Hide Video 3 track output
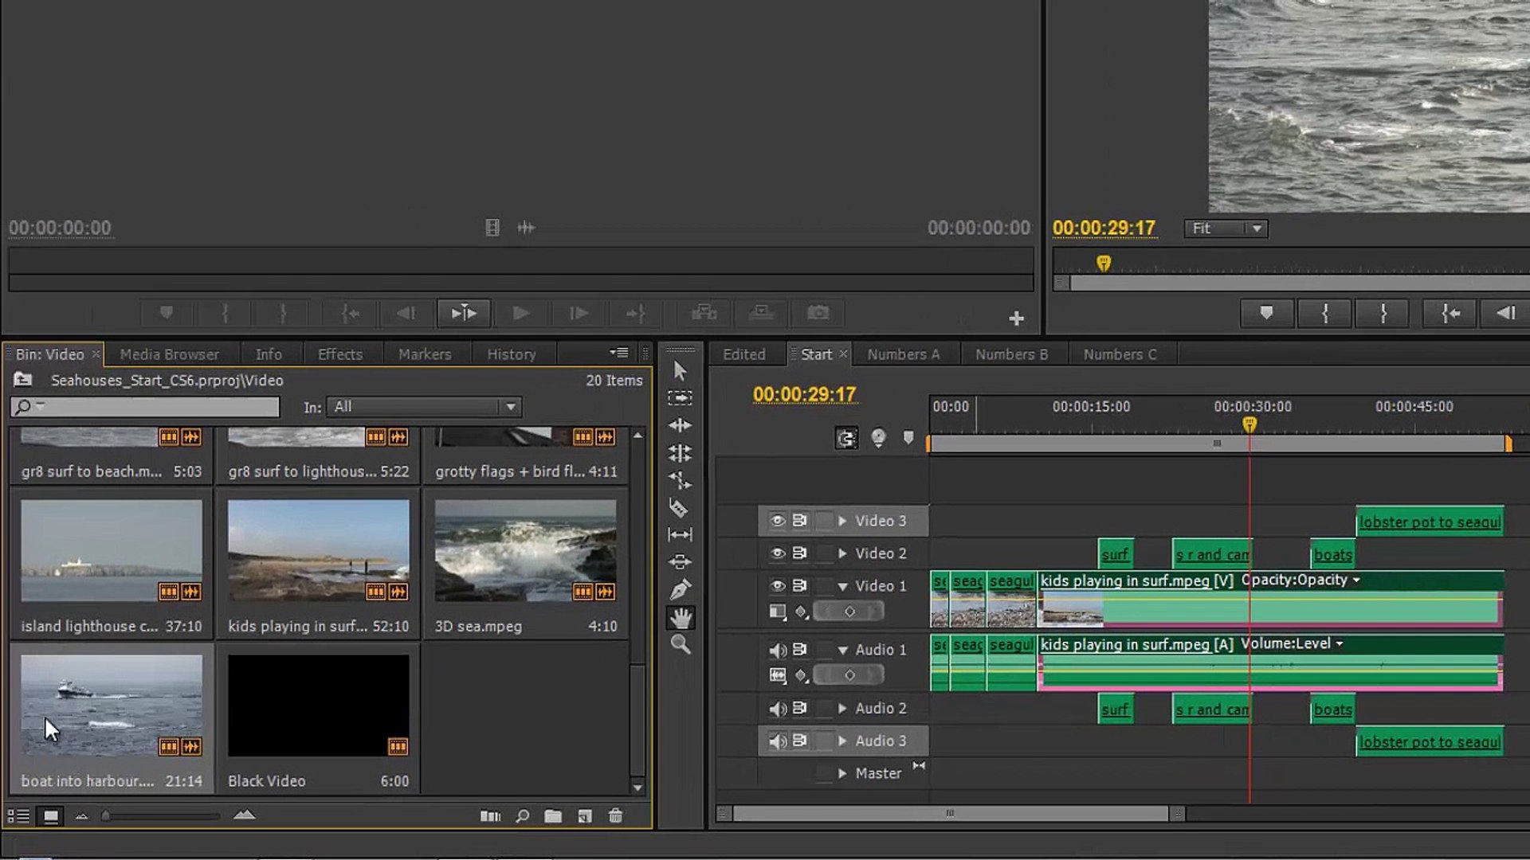1530x860 pixels. [x=777, y=521]
